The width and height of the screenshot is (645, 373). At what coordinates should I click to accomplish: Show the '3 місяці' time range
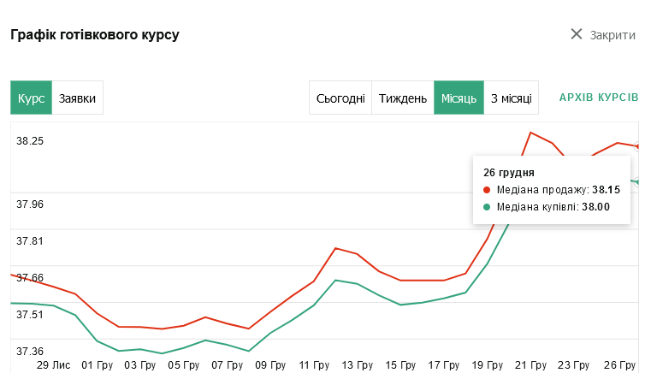(511, 98)
